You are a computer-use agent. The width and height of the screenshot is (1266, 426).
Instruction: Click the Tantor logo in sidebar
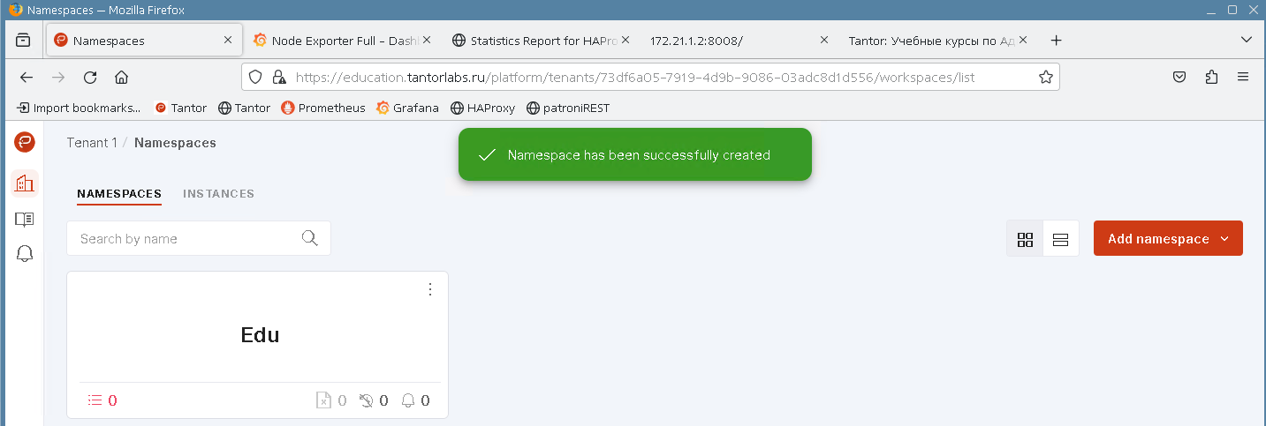(25, 142)
